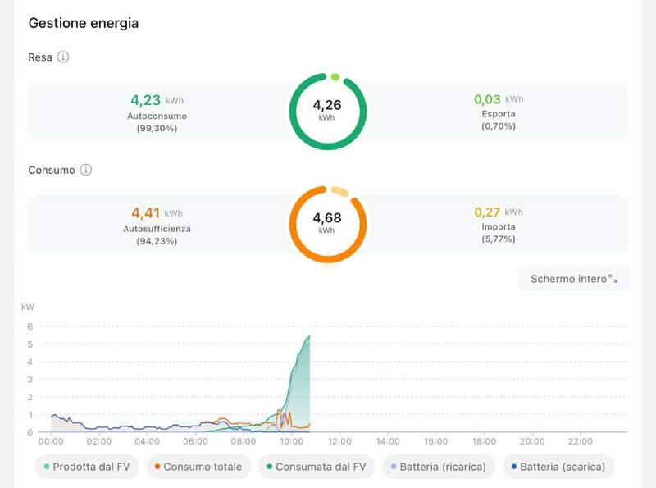The width and height of the screenshot is (656, 488).
Task: Click the expand arrows icon on Schermo intero
Action: (613, 280)
